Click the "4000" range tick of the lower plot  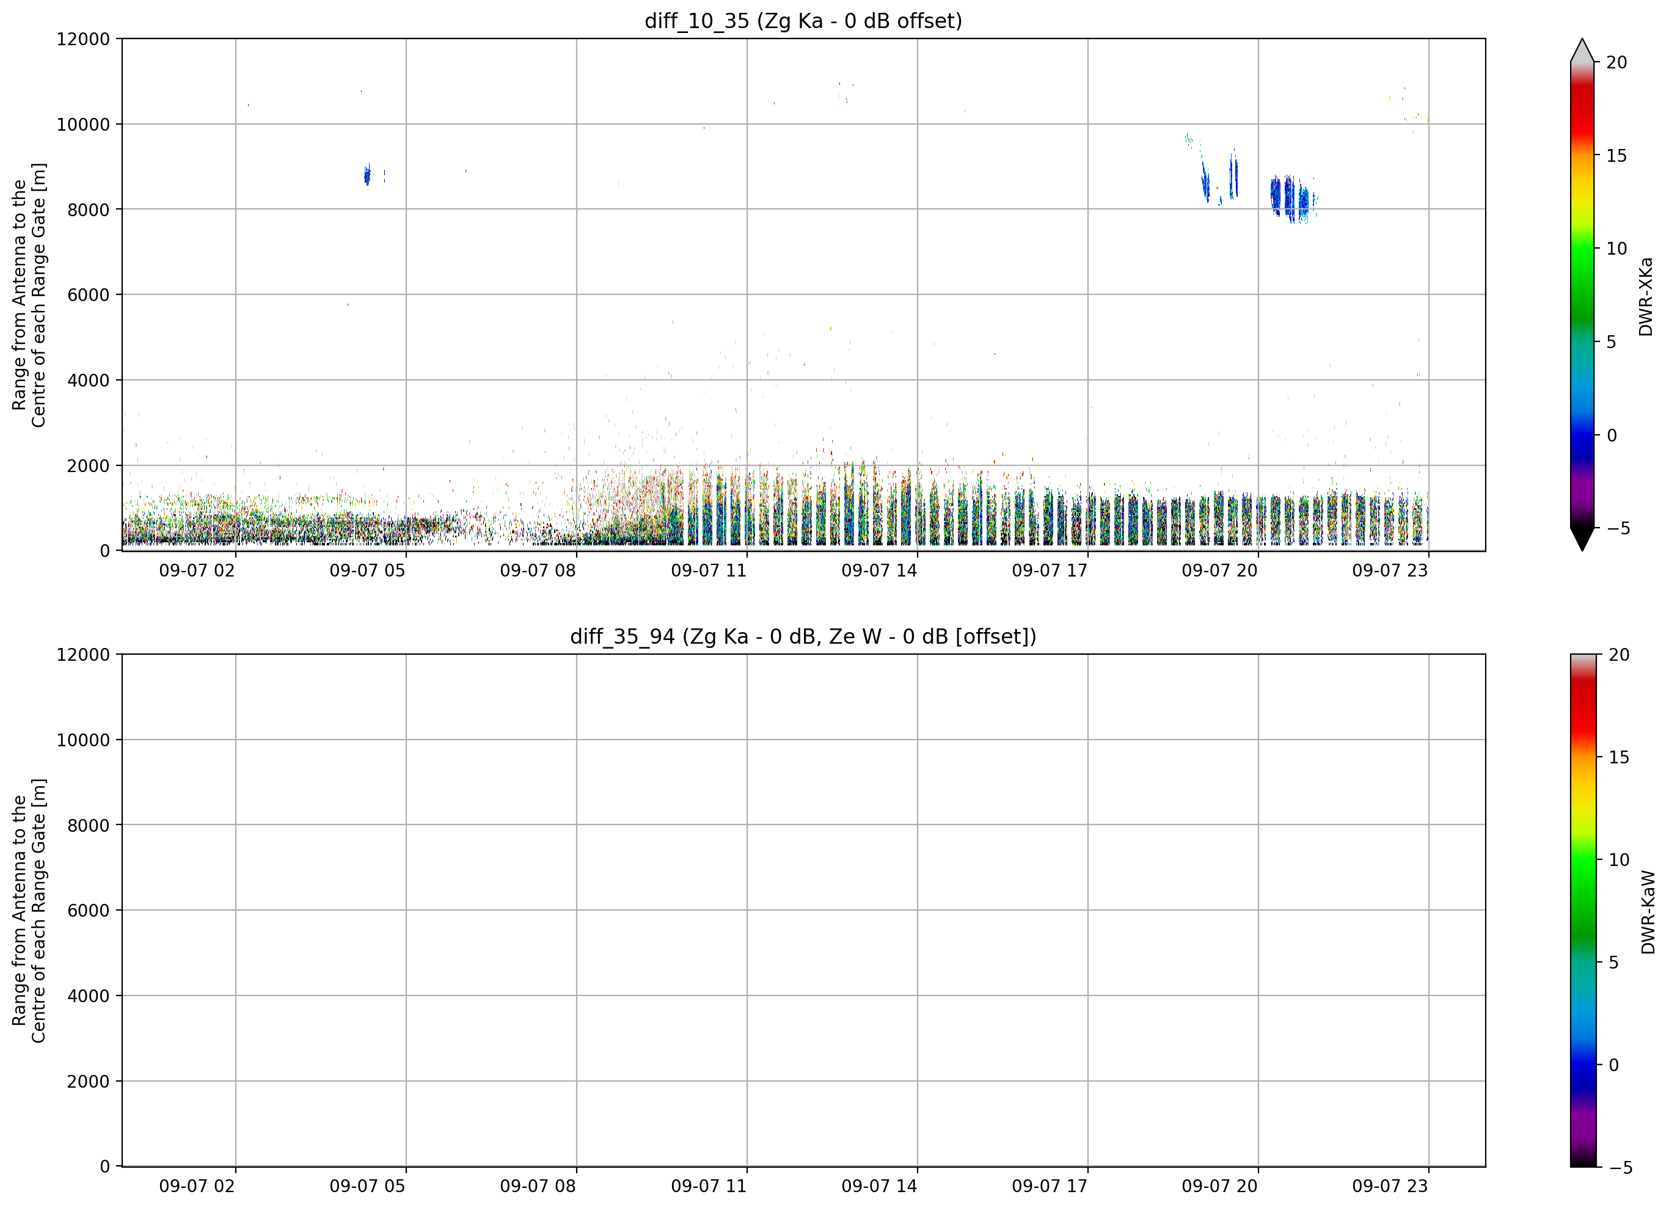pos(89,996)
